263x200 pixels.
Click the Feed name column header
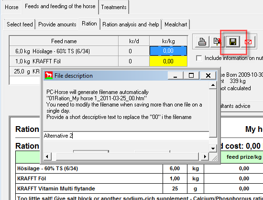64,41
